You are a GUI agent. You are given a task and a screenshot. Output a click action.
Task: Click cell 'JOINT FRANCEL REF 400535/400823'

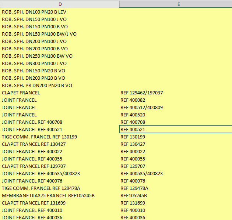[x=60, y=174]
